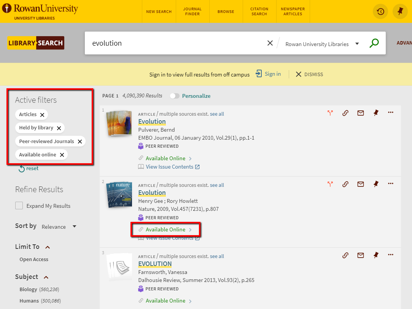Remove the Articles filter
The image size is (412, 309).
42,115
